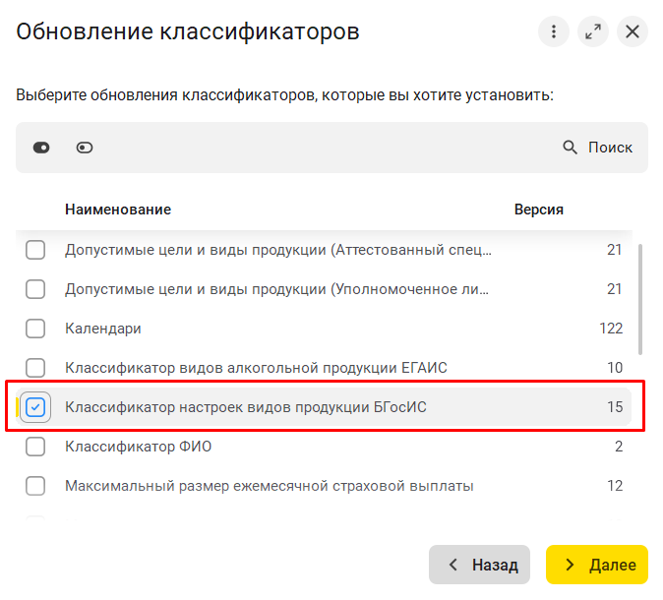The width and height of the screenshot is (663, 600).
Task: Sort by the Версия column header
Action: point(539,210)
